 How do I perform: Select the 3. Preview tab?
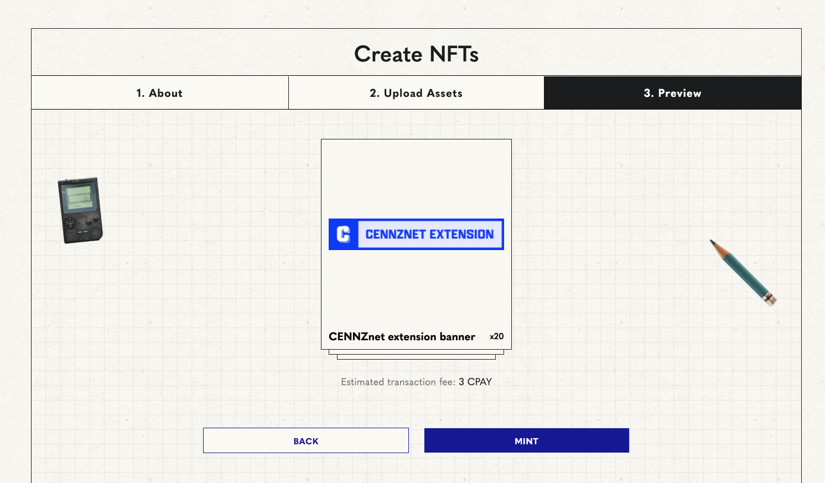(672, 93)
